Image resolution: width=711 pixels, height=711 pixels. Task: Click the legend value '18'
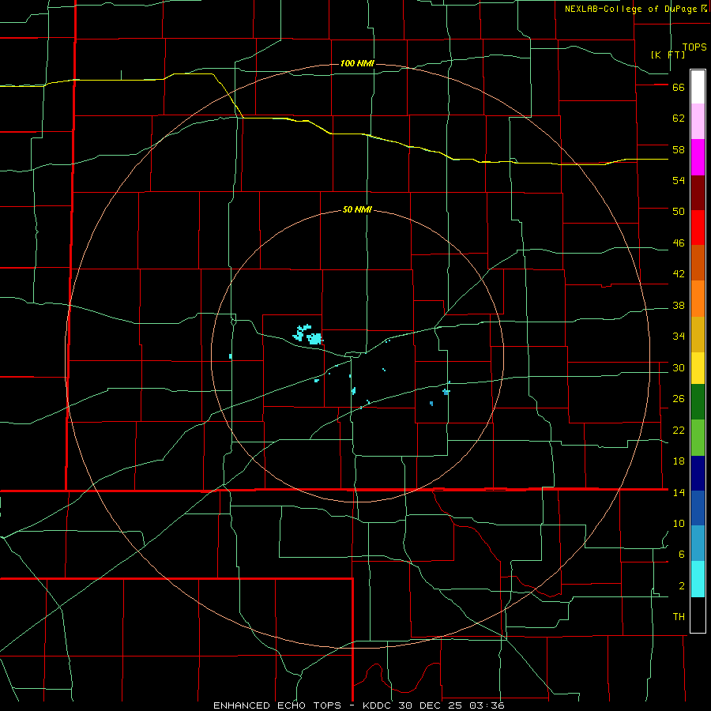click(x=679, y=461)
